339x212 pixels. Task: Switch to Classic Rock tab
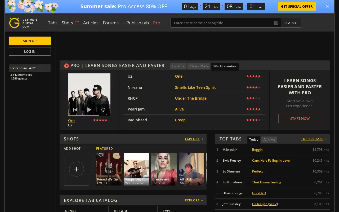[x=199, y=66]
